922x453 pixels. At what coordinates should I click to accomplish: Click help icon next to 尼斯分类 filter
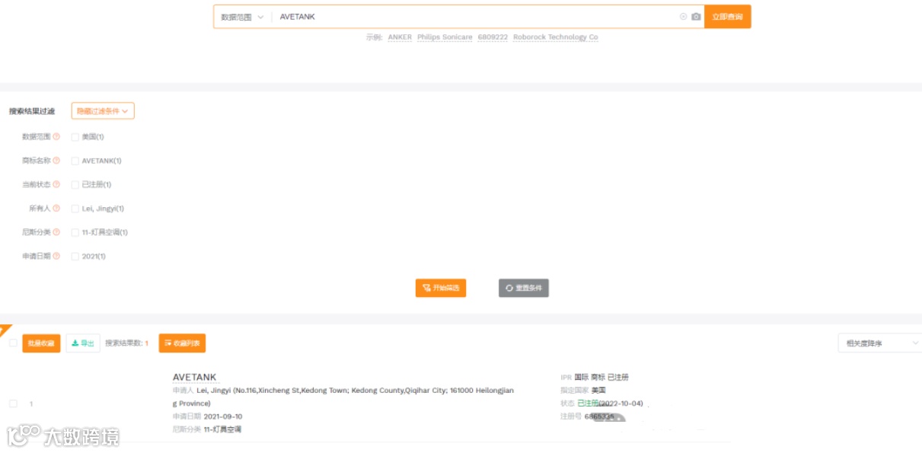tap(56, 232)
